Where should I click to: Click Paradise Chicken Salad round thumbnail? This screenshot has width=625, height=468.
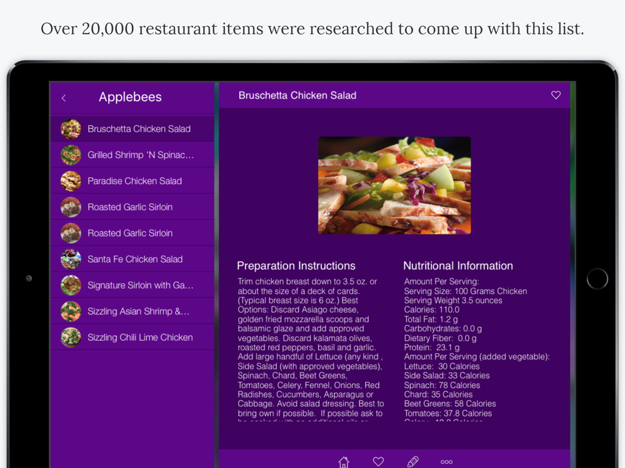pyautogui.click(x=71, y=181)
